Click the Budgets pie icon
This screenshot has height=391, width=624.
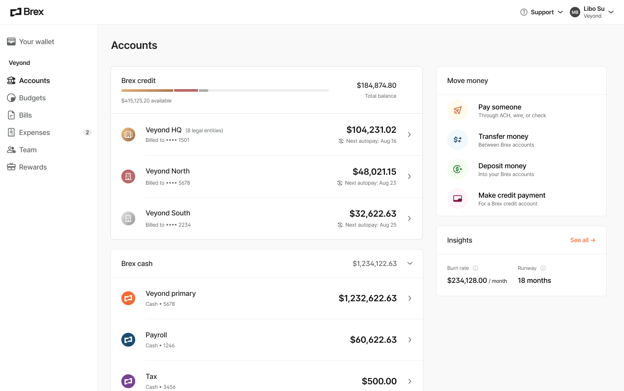coord(11,98)
